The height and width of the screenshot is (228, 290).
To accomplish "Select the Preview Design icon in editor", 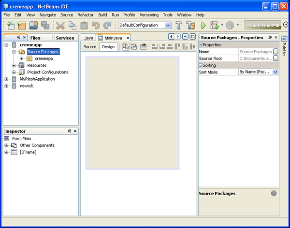I will pos(144,47).
